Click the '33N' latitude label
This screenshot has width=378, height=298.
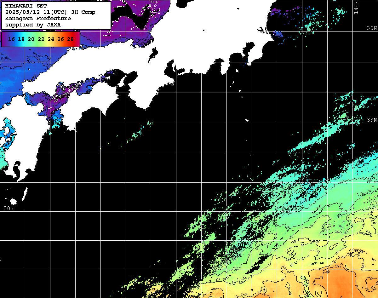pyautogui.click(x=372, y=120)
